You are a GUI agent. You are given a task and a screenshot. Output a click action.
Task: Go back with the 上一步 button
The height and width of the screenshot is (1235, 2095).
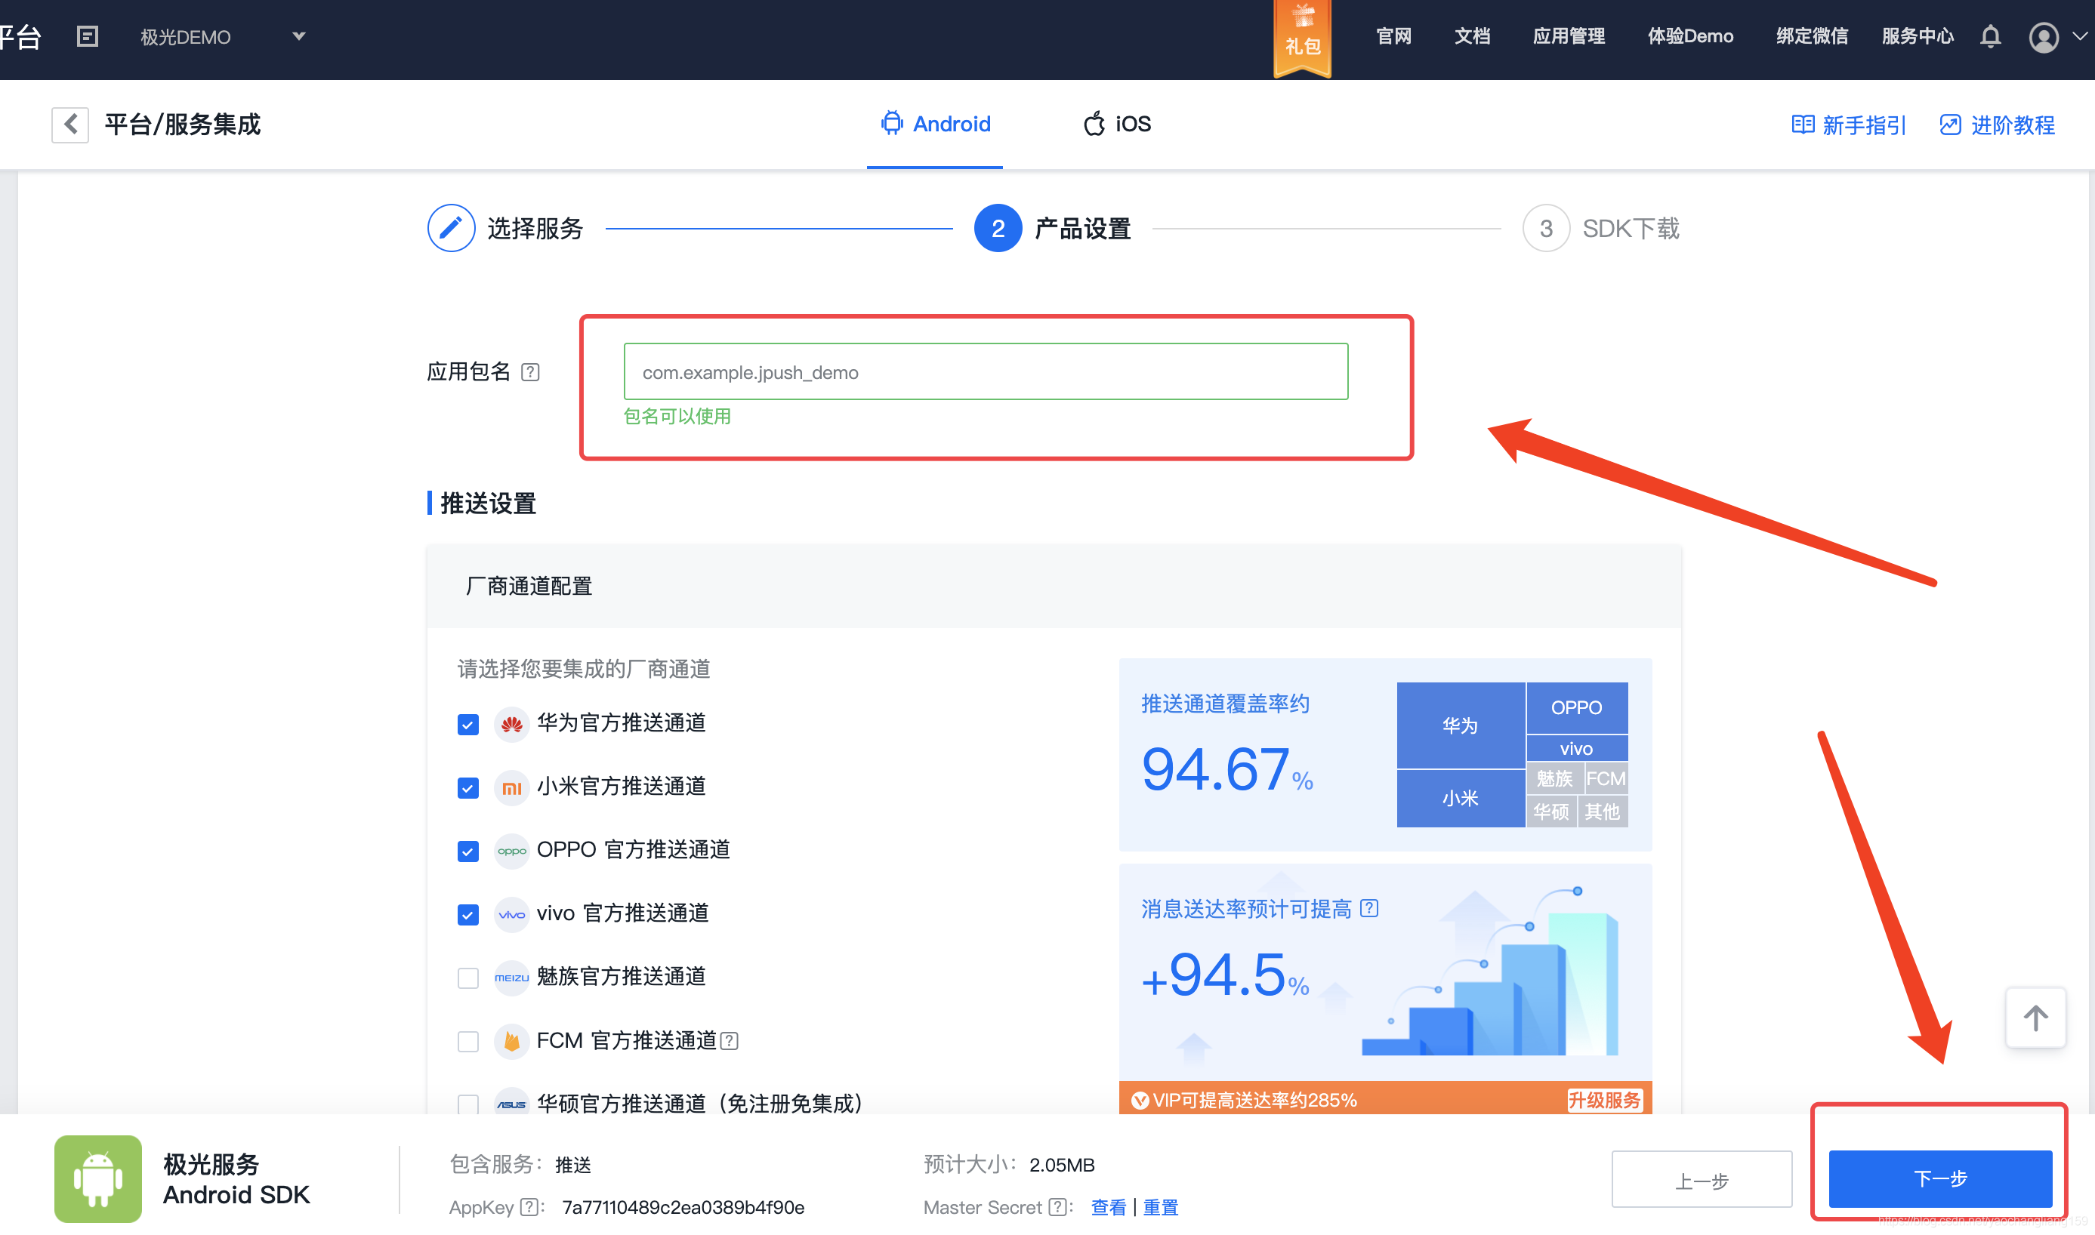tap(1702, 1179)
